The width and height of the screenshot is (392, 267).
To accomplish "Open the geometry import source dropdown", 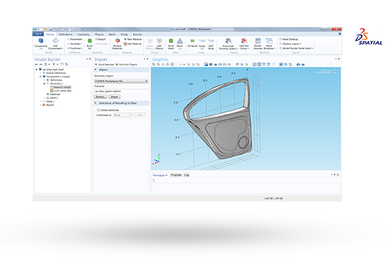I will 121,81.
